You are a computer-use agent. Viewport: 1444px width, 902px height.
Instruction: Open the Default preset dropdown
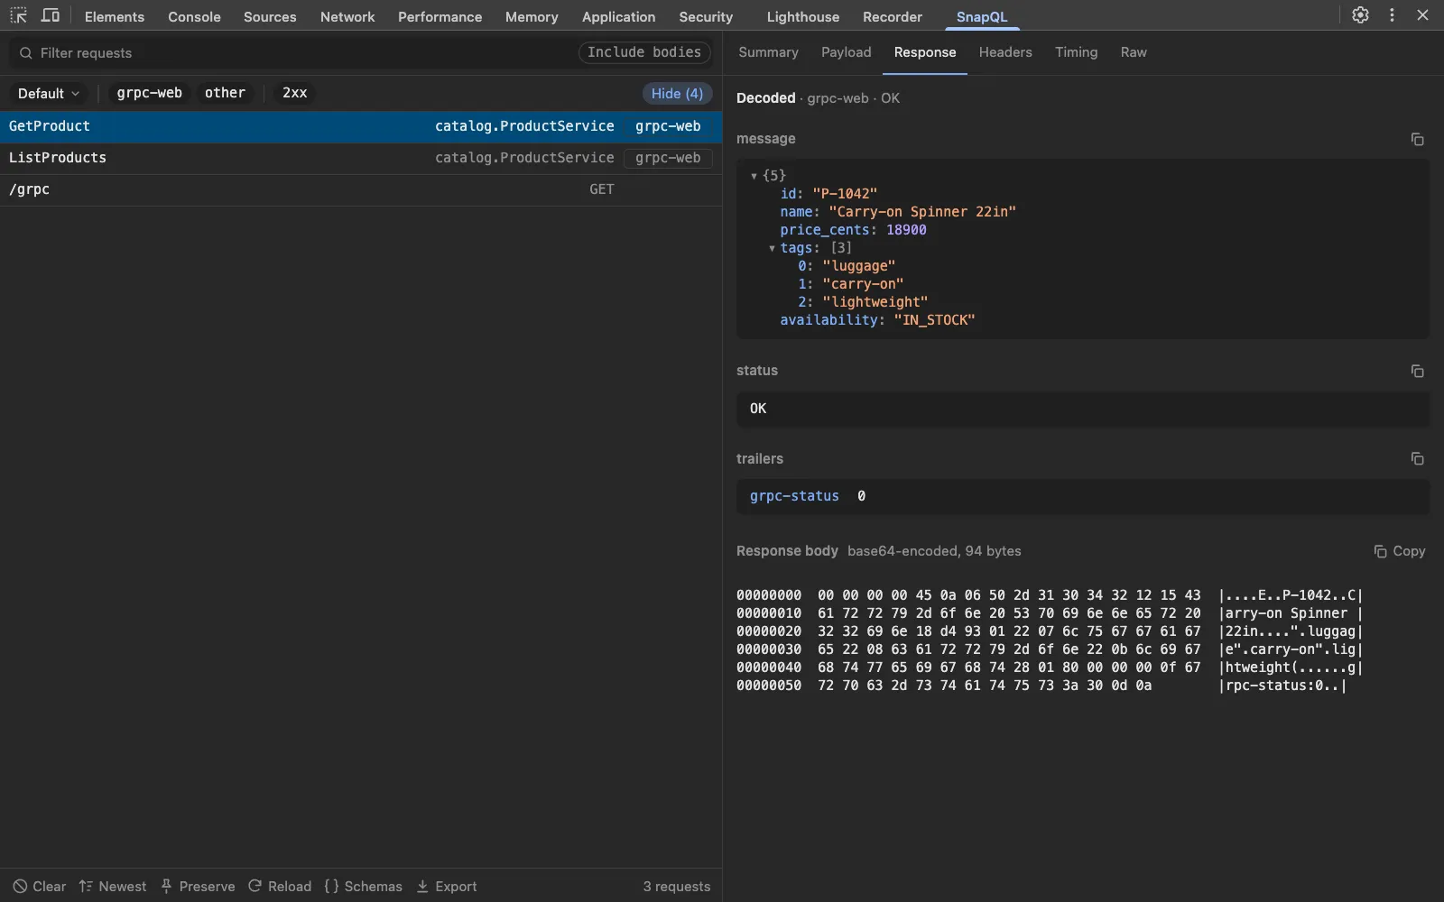(x=48, y=93)
